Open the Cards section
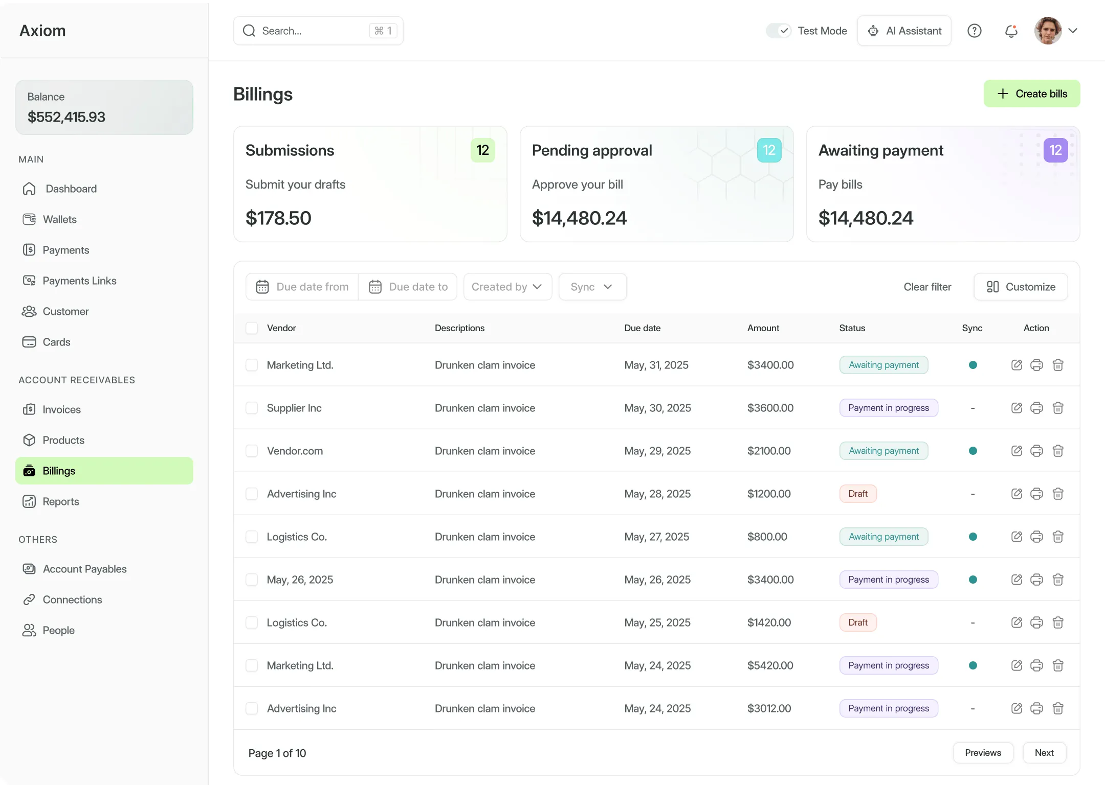 click(x=56, y=342)
